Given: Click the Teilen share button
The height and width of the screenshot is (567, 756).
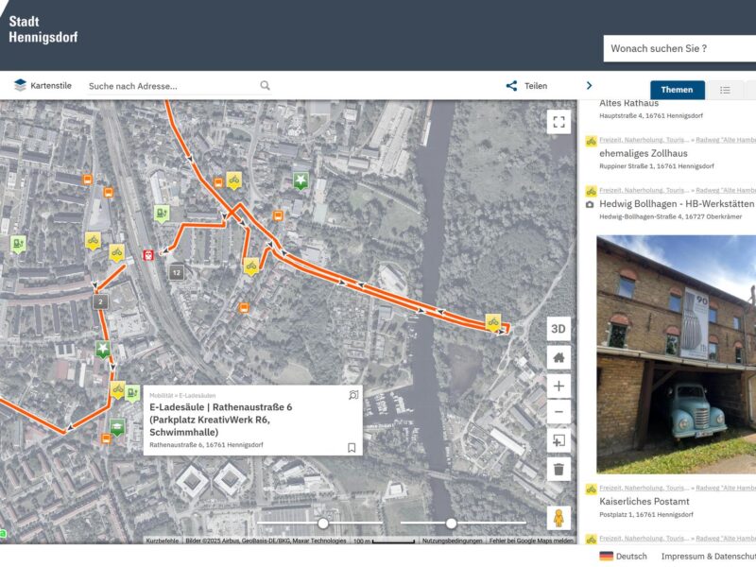Looking at the screenshot, I should 526,86.
